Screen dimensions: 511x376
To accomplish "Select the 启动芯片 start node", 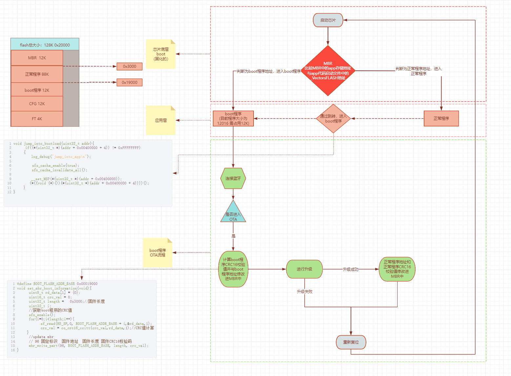I will tap(328, 20).
